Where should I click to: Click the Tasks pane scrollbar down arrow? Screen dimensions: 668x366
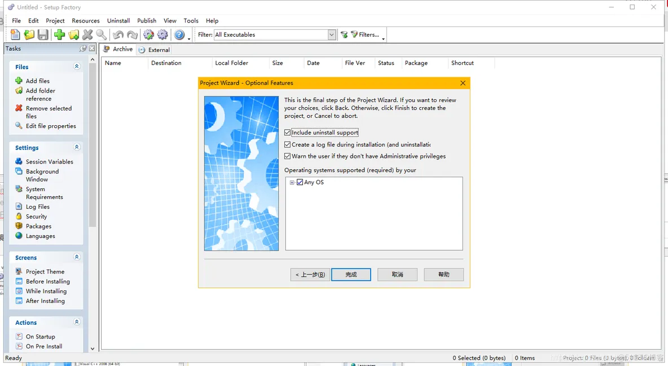point(93,349)
